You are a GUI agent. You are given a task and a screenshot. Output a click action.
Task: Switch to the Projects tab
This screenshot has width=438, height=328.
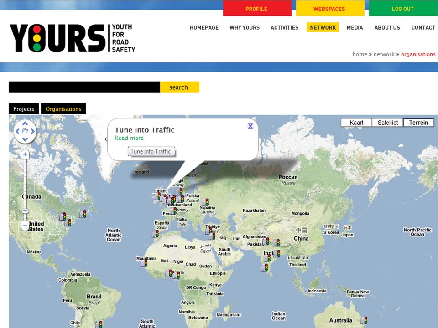click(24, 108)
